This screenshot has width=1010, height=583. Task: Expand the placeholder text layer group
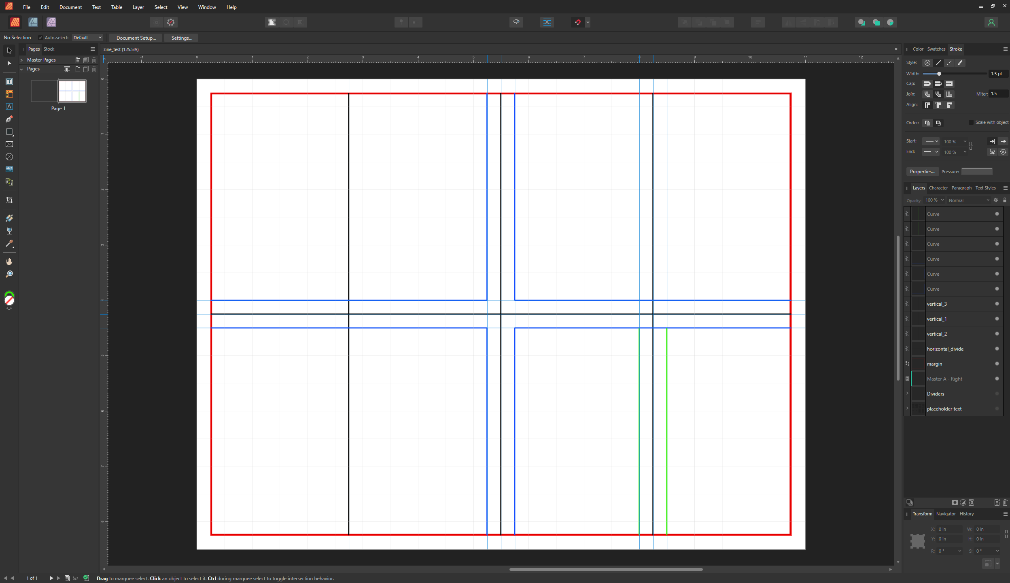(907, 409)
